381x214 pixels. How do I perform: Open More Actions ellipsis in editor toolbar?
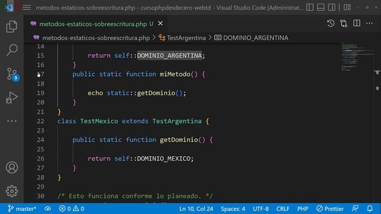click(x=369, y=23)
